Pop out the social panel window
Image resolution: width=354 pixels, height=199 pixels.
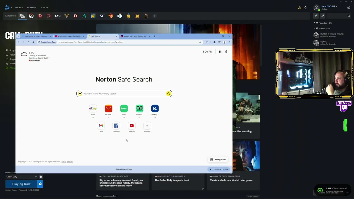(348, 8)
